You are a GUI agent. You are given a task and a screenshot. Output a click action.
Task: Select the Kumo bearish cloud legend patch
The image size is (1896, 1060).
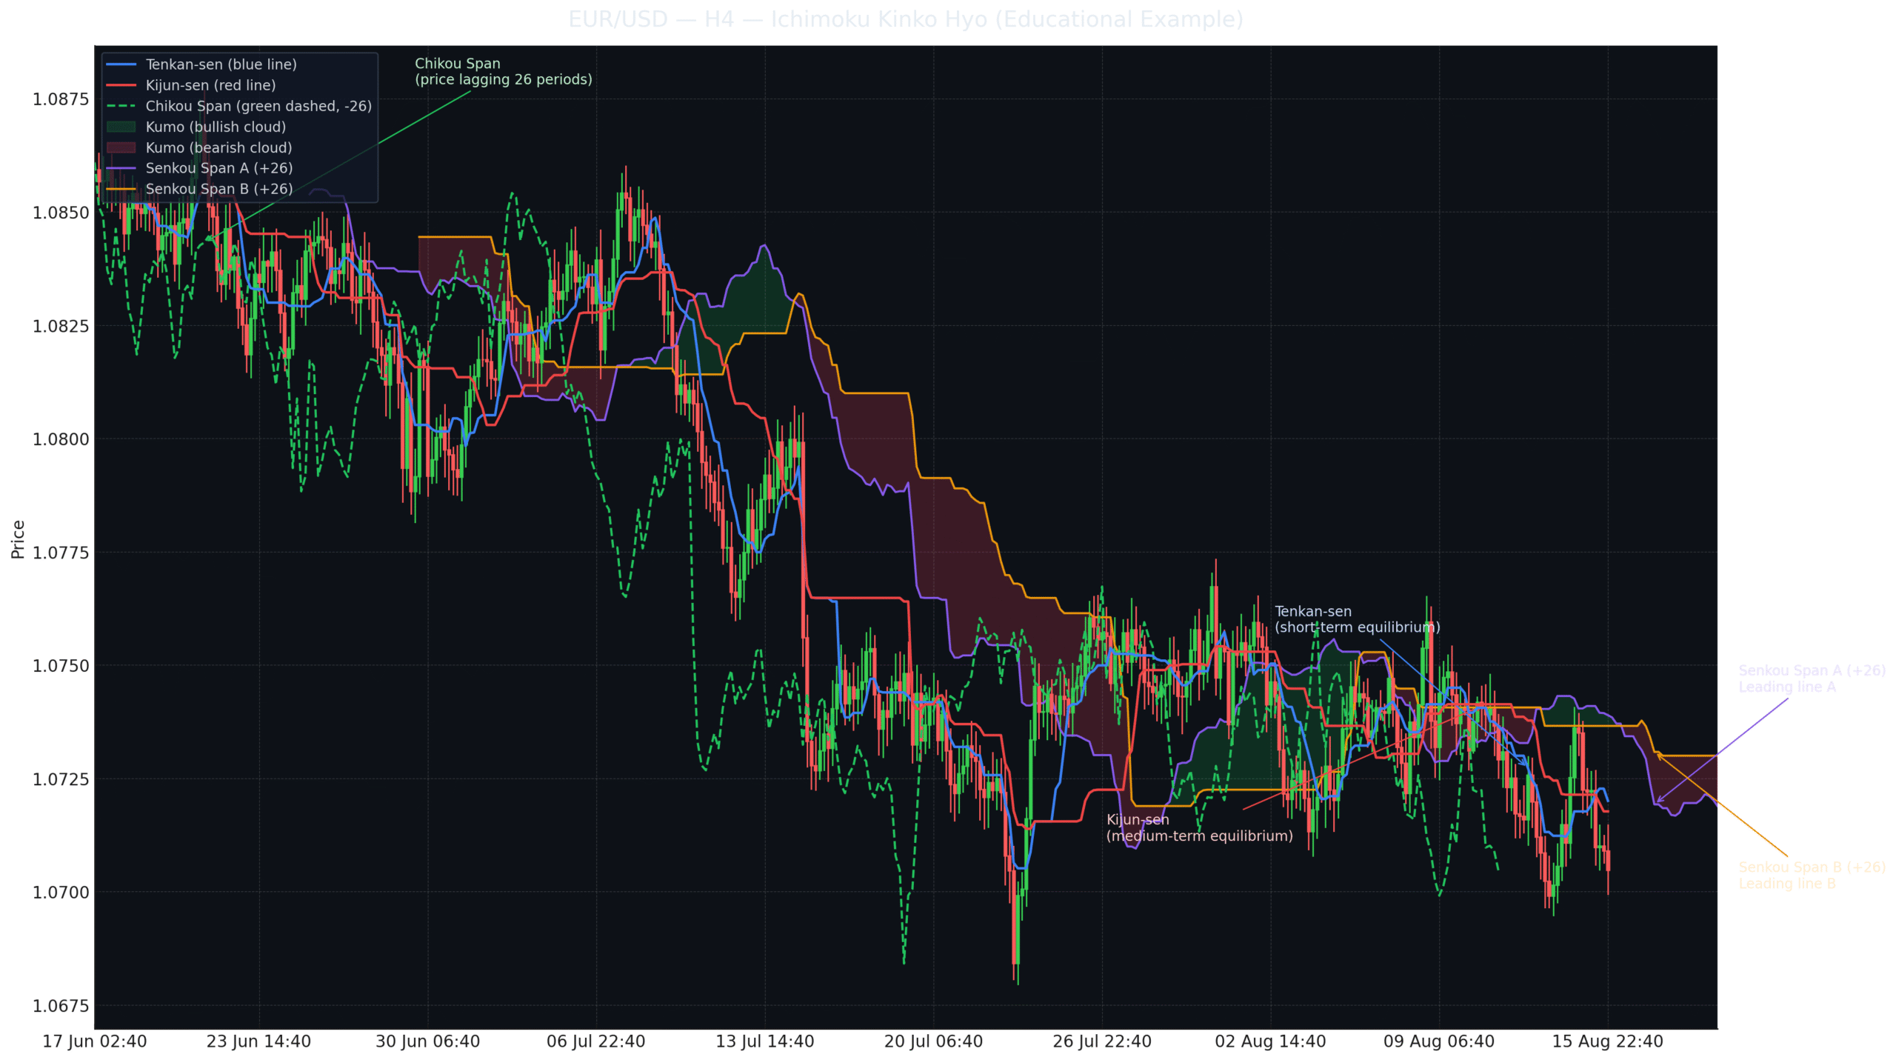point(122,147)
